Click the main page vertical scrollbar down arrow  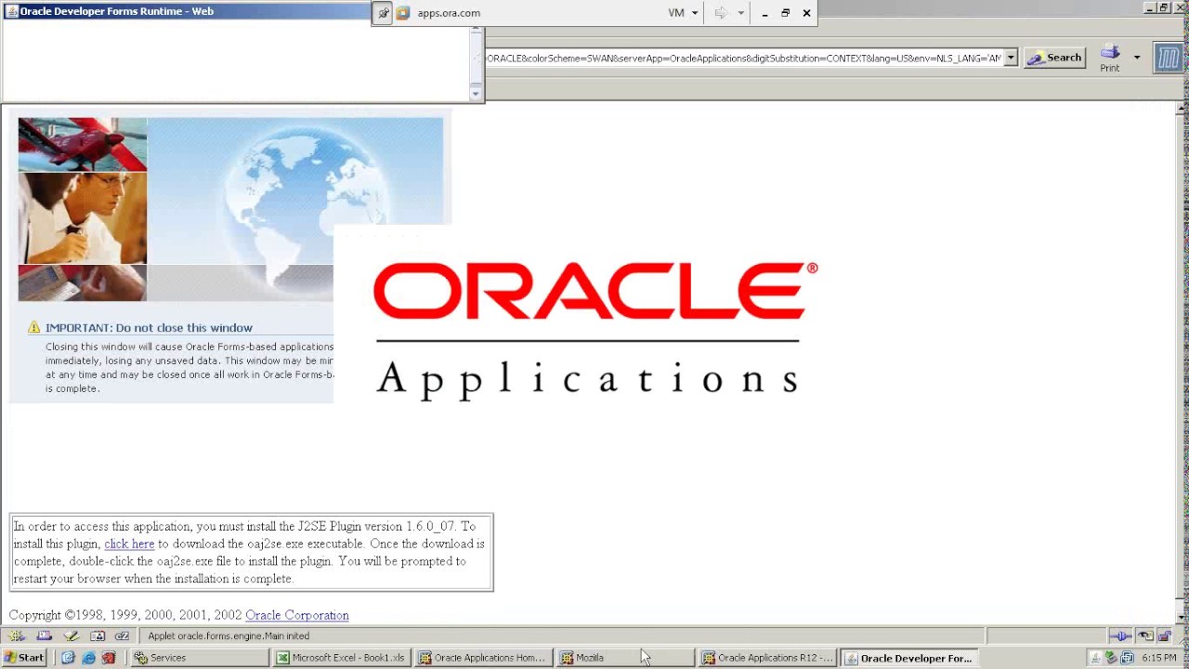pos(1182,617)
